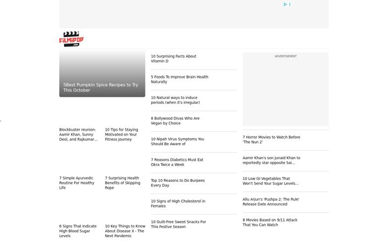Click the FilmiPop logo
Image resolution: width=388 pixels, height=242 pixels.
point(71,39)
